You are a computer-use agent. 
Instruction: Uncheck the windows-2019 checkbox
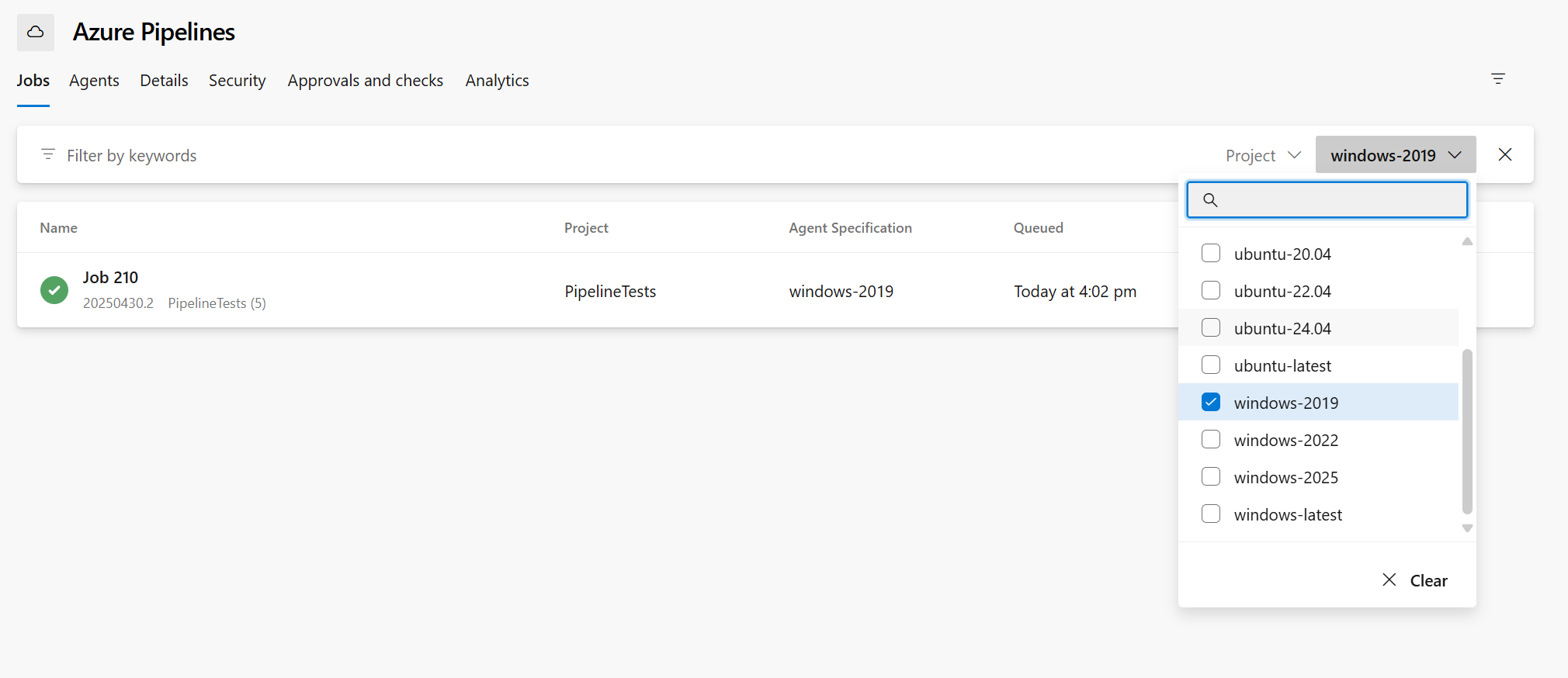coord(1211,403)
